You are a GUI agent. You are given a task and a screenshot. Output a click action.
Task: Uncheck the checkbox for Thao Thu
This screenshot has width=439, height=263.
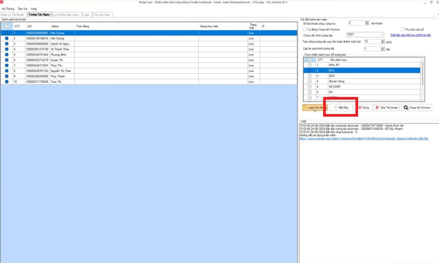pos(7,65)
